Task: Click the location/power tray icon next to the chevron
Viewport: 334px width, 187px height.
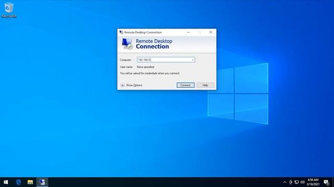Action: [x=291, y=182]
